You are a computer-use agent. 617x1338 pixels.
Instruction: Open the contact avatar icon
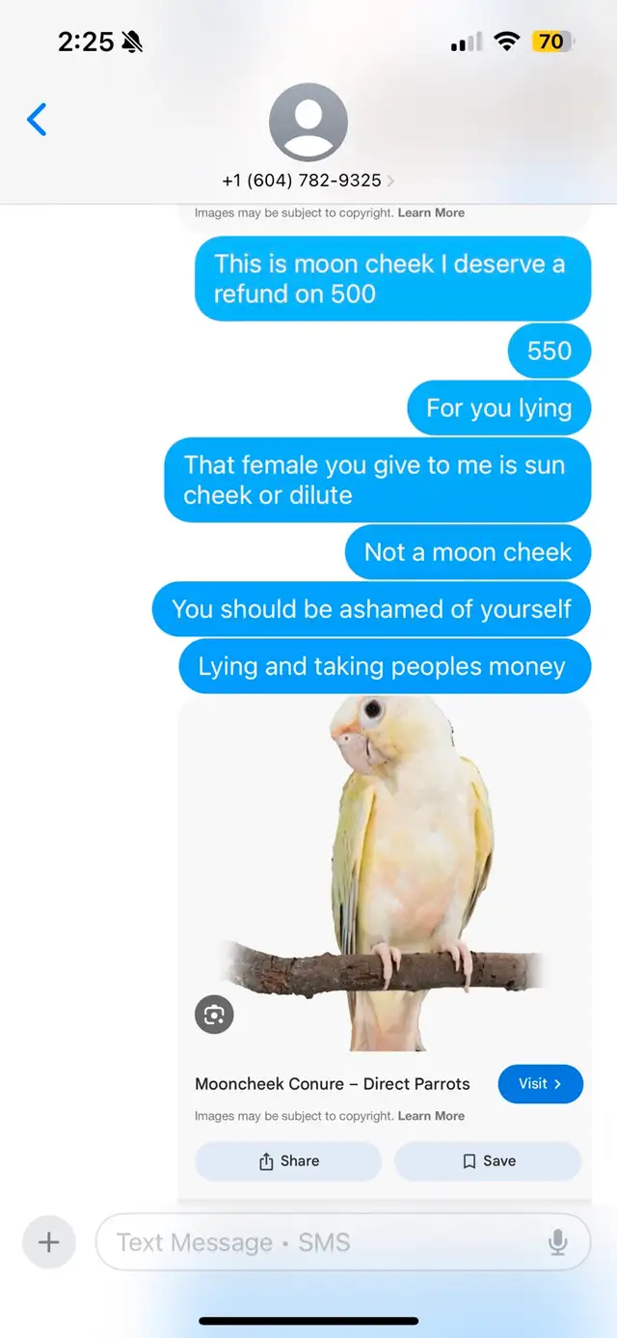[x=308, y=123]
